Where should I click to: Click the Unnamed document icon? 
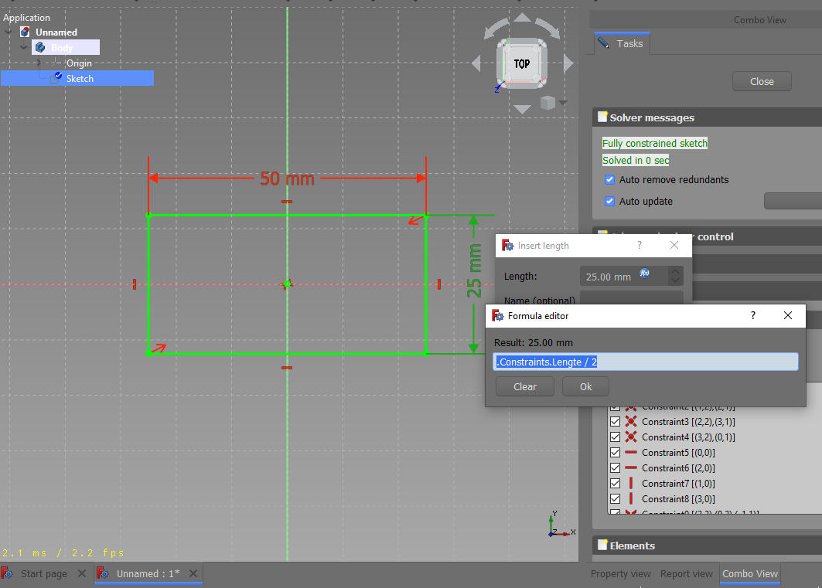click(26, 32)
